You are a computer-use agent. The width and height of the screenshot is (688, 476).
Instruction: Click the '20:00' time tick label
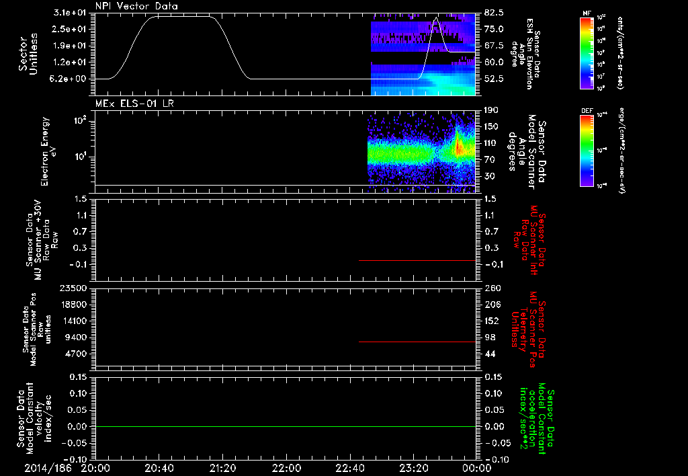(x=95, y=468)
